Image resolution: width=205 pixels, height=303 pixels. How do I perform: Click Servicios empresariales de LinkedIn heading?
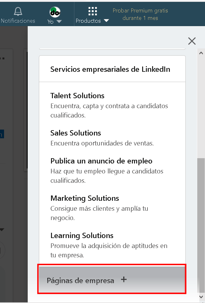[110, 69]
